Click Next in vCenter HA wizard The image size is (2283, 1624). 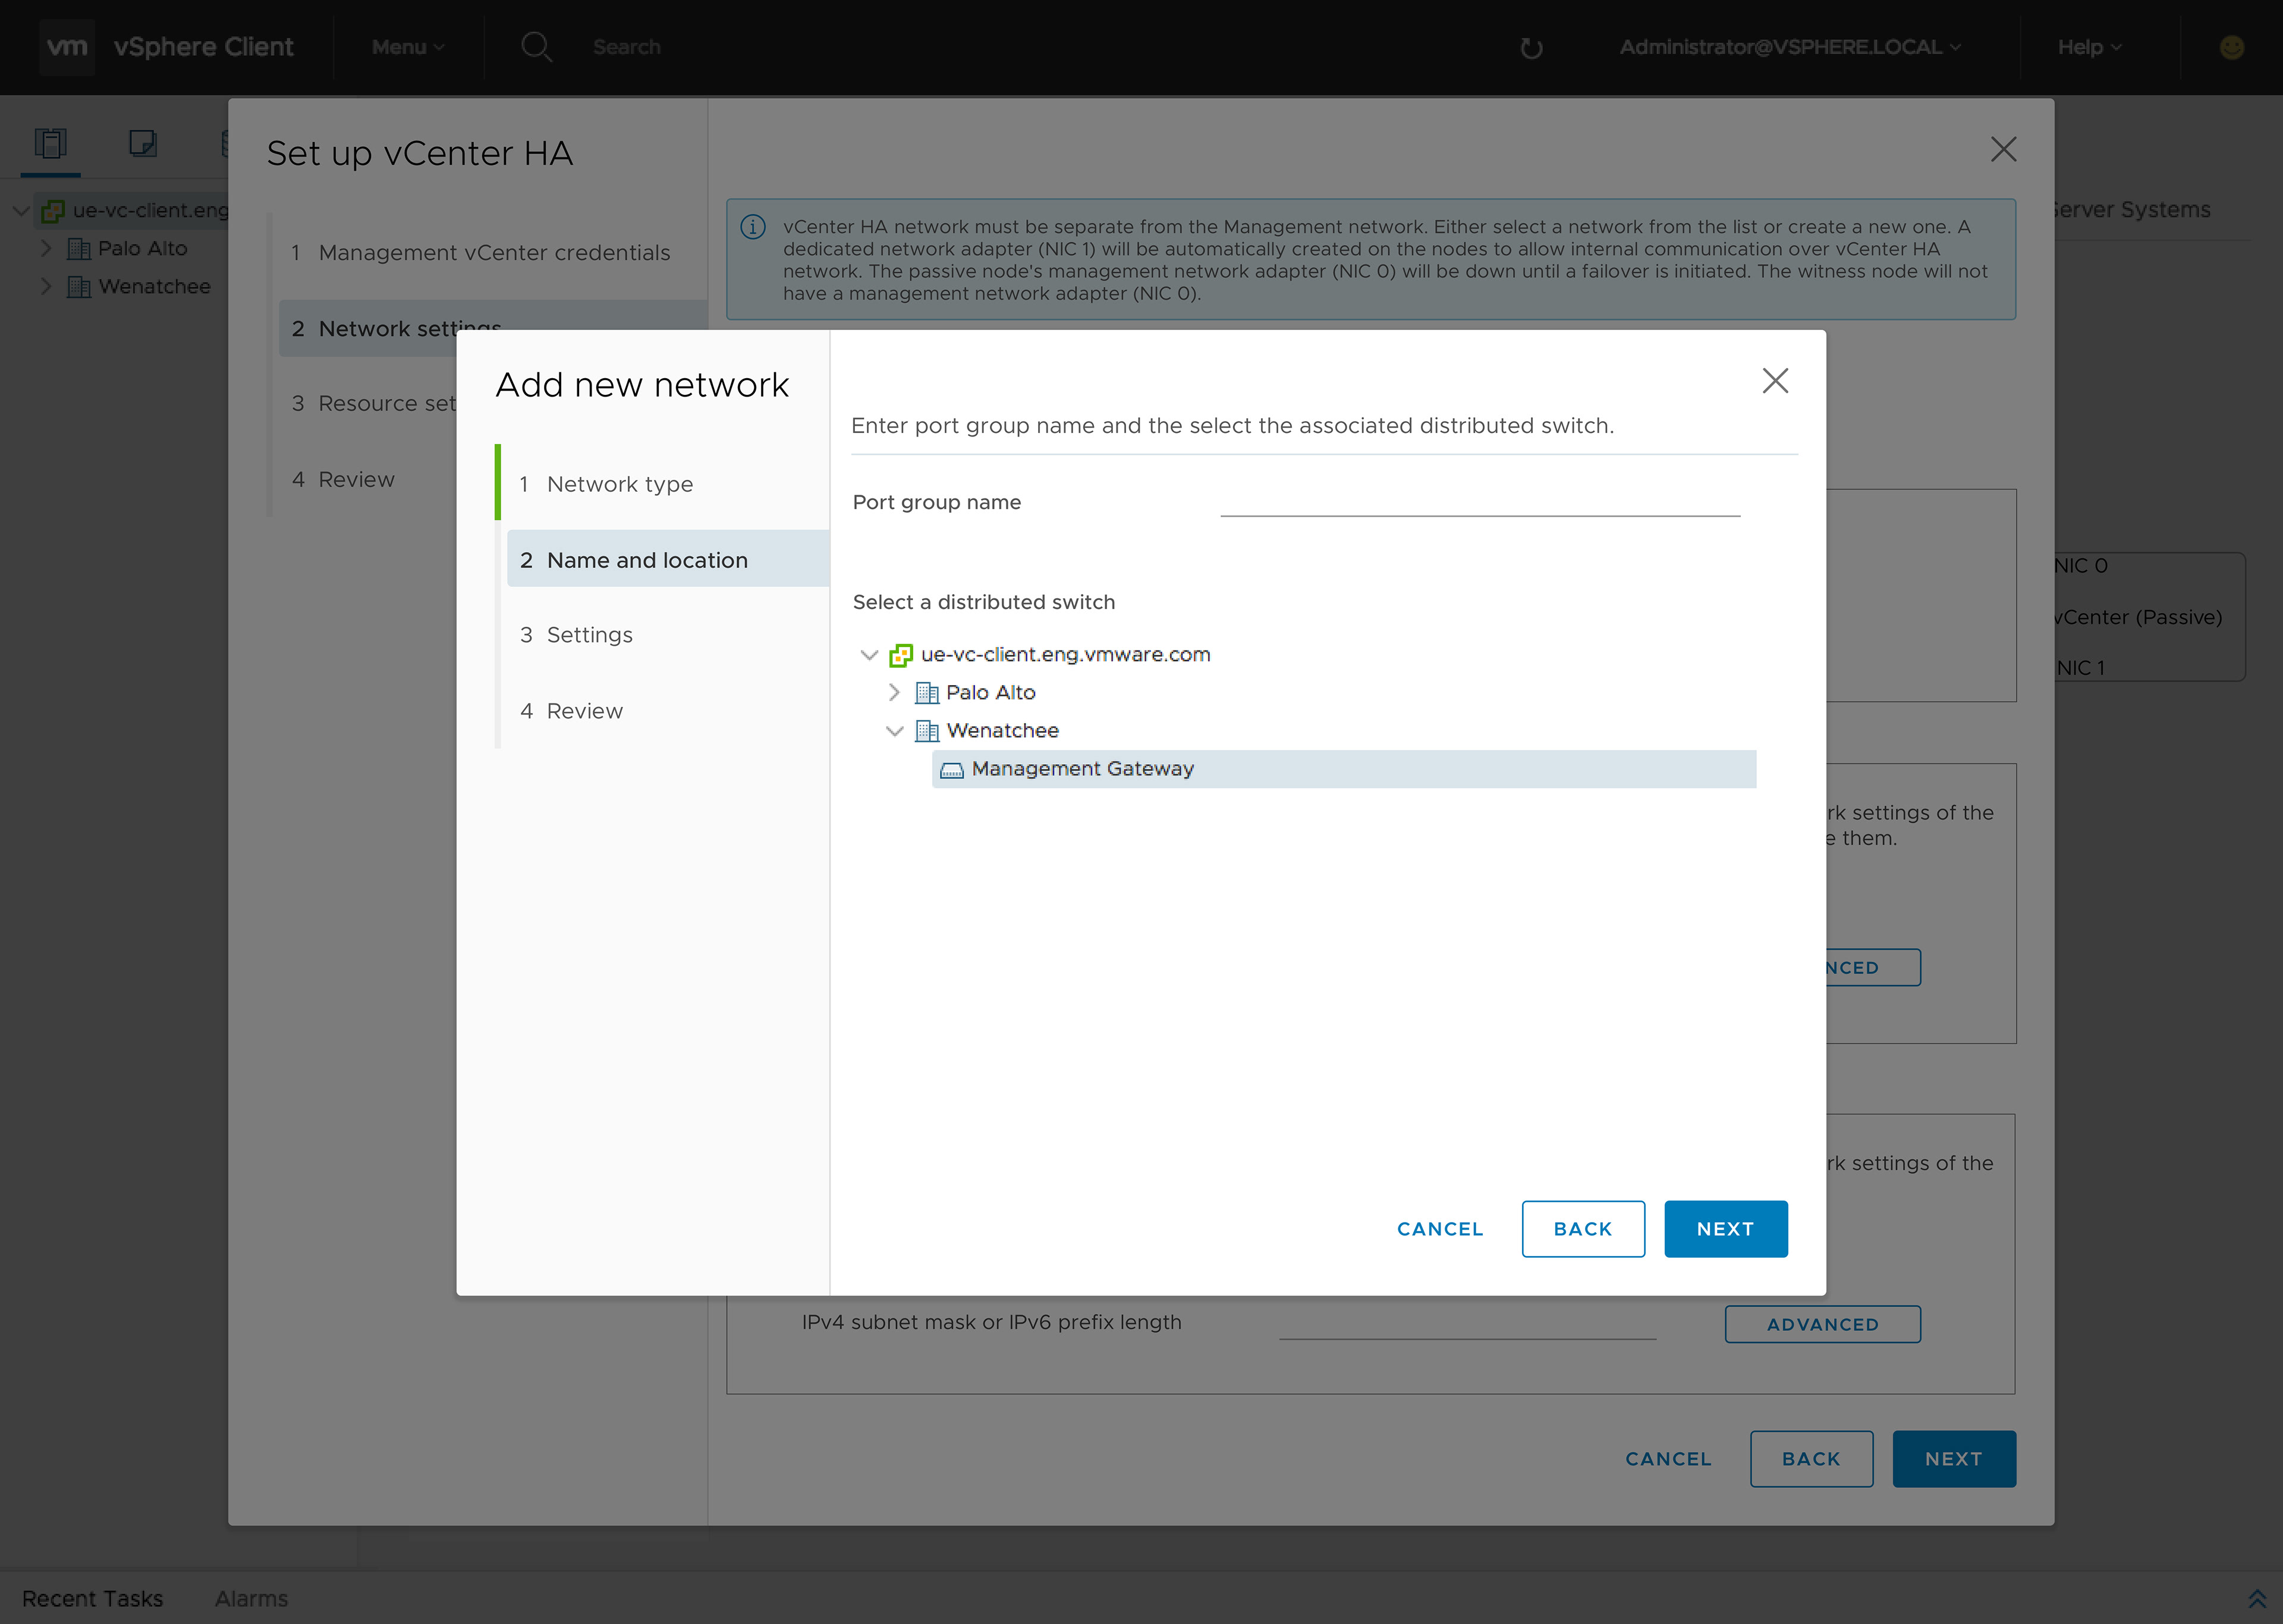click(x=1953, y=1459)
